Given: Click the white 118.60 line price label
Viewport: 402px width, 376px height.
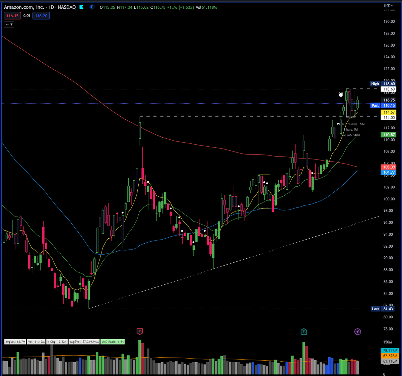Looking at the screenshot, I should (389, 89).
